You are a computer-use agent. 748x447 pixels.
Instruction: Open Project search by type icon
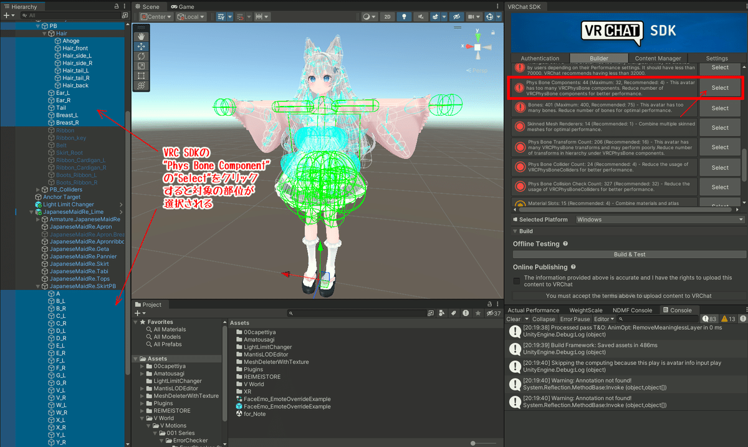click(x=441, y=313)
